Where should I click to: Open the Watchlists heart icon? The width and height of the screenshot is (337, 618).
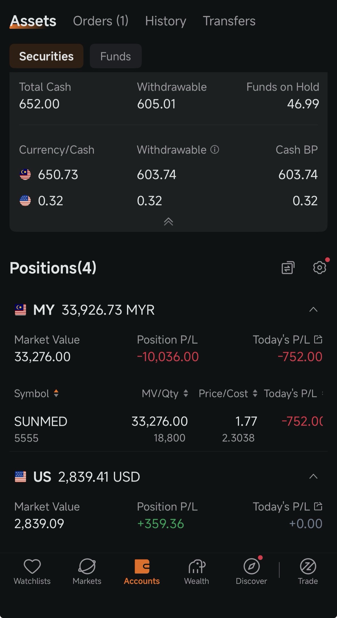coord(32,566)
